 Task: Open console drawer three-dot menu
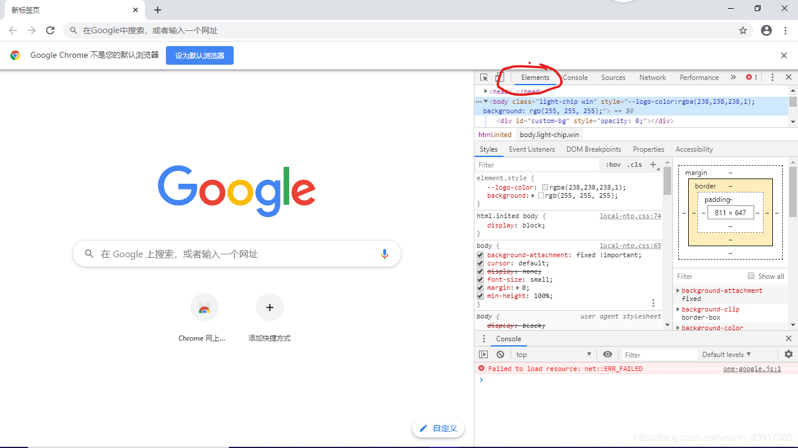pyautogui.click(x=484, y=339)
